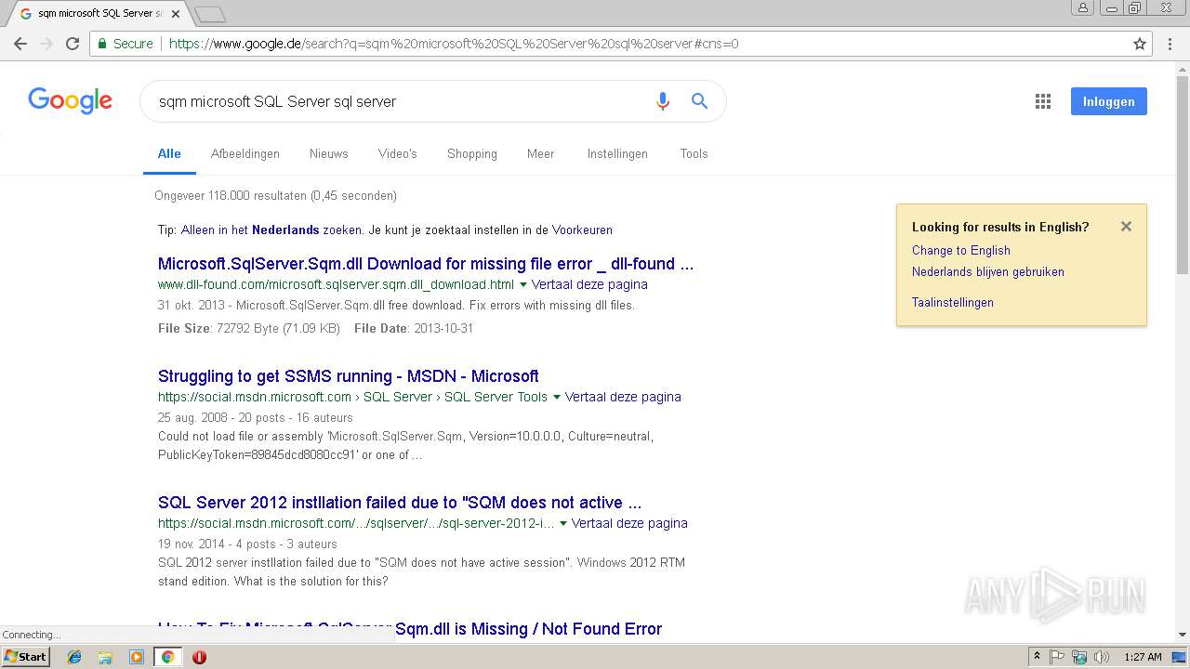Open file explorer from taskbar
1190x669 pixels.
[x=105, y=657]
